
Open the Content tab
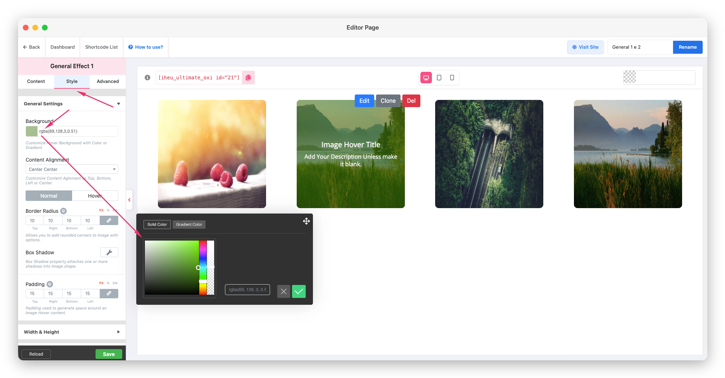36,82
